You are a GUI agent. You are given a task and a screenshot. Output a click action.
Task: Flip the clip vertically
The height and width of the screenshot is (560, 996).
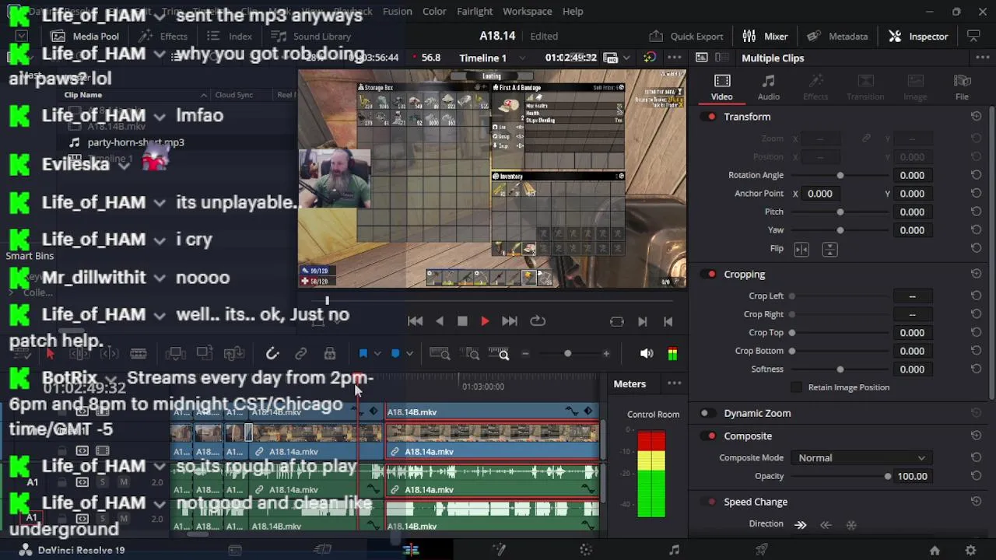[x=830, y=249]
